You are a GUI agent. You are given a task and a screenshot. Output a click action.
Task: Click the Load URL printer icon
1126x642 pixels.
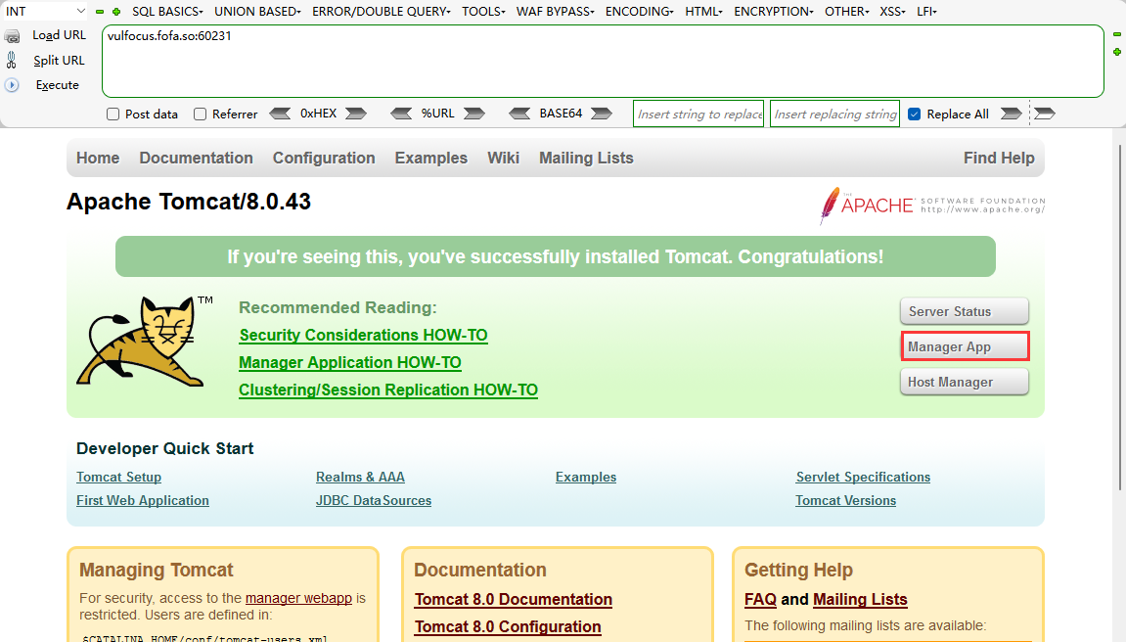pos(12,36)
